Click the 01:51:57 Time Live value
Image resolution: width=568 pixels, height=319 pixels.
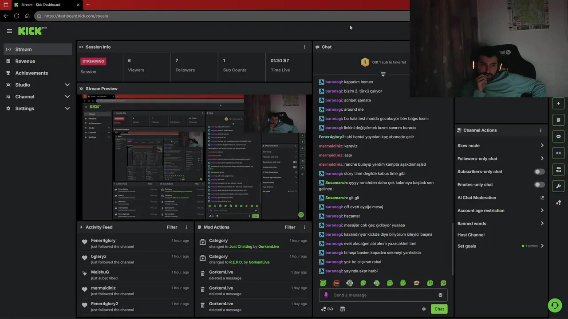click(280, 61)
